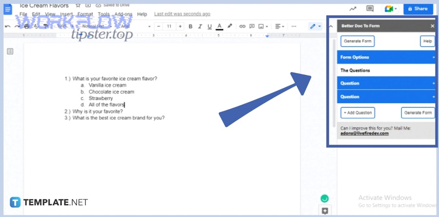
Task: Open the highlight color marker
Action: coord(230,26)
